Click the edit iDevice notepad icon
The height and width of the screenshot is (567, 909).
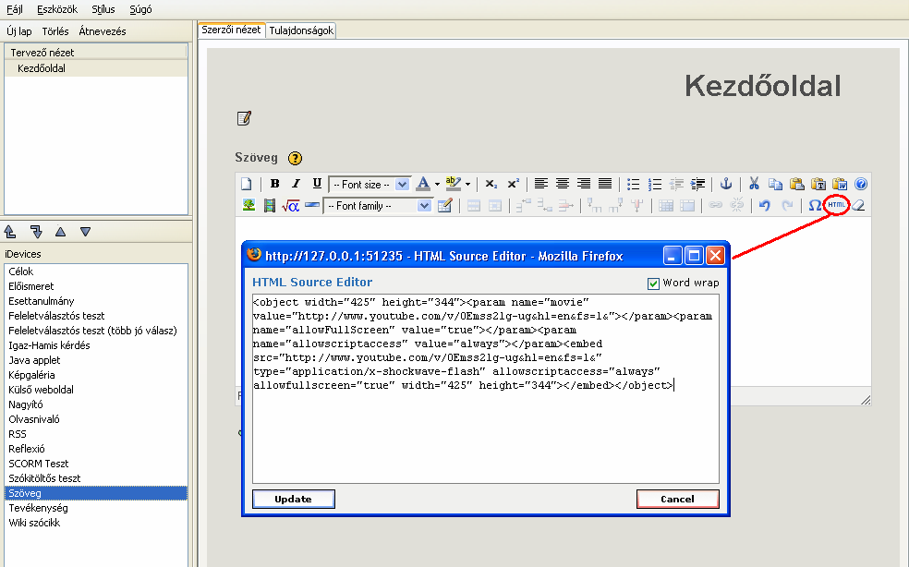(x=244, y=118)
